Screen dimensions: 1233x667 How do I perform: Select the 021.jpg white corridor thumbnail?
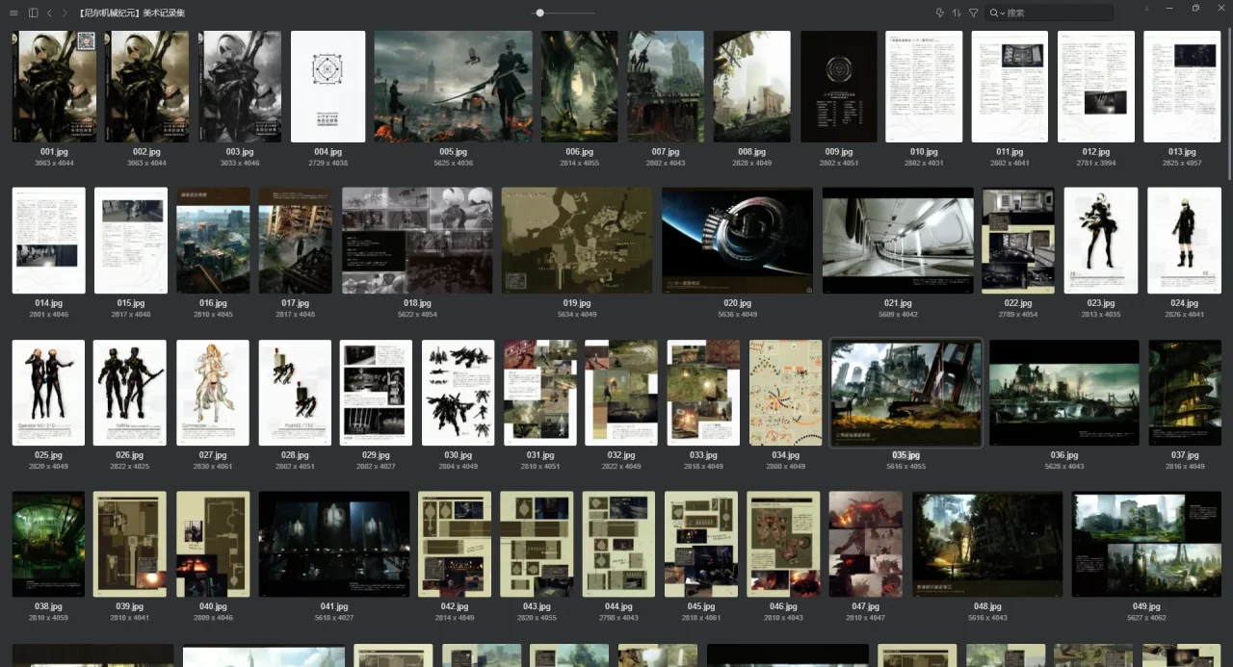[x=898, y=241]
